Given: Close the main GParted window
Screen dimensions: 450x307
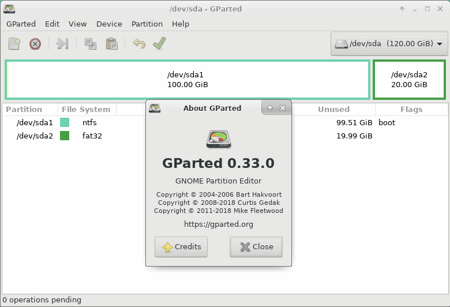Looking at the screenshot, I should point(440,9).
